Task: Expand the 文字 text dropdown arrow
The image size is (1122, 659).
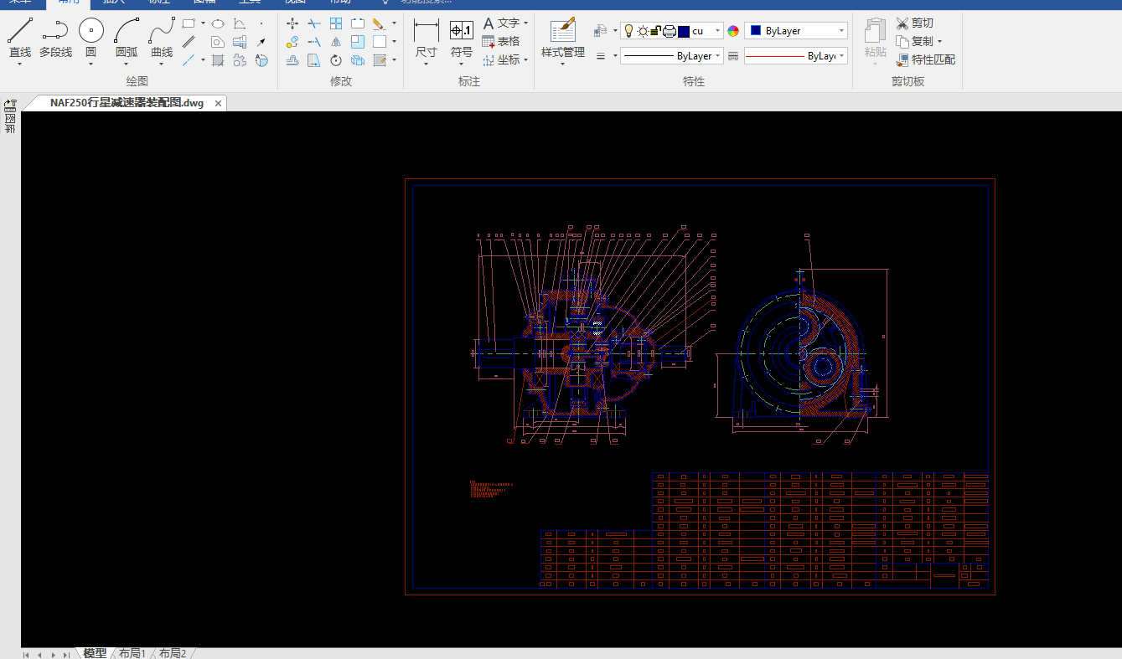Action: [525, 23]
